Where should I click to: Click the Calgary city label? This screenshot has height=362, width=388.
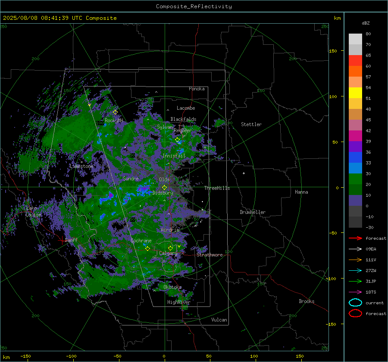pos(168,253)
